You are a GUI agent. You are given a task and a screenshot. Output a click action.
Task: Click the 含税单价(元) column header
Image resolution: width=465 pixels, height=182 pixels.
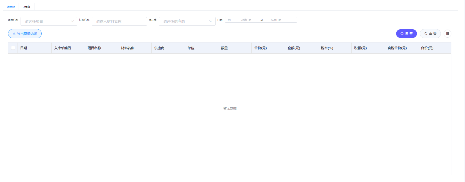click(x=402, y=48)
